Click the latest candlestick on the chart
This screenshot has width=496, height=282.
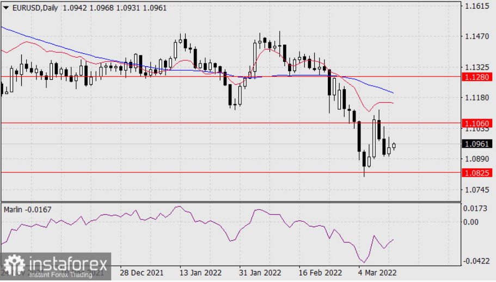click(394, 146)
